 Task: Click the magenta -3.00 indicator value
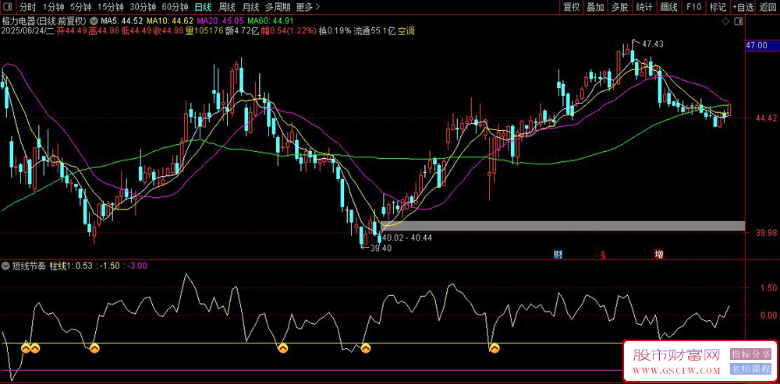click(136, 266)
